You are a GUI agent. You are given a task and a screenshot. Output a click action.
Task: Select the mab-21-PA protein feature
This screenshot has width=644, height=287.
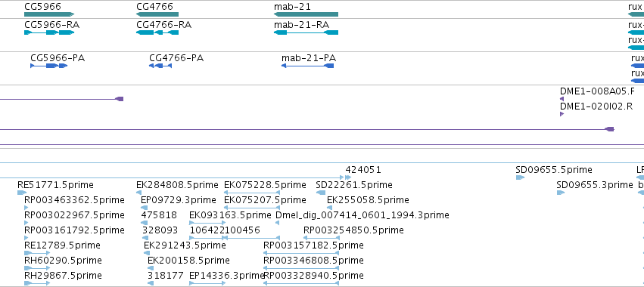pyautogui.click(x=307, y=66)
